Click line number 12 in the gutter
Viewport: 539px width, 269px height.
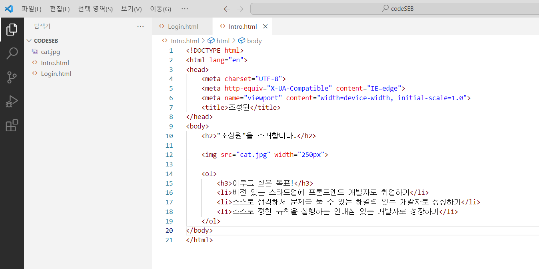[x=169, y=155]
